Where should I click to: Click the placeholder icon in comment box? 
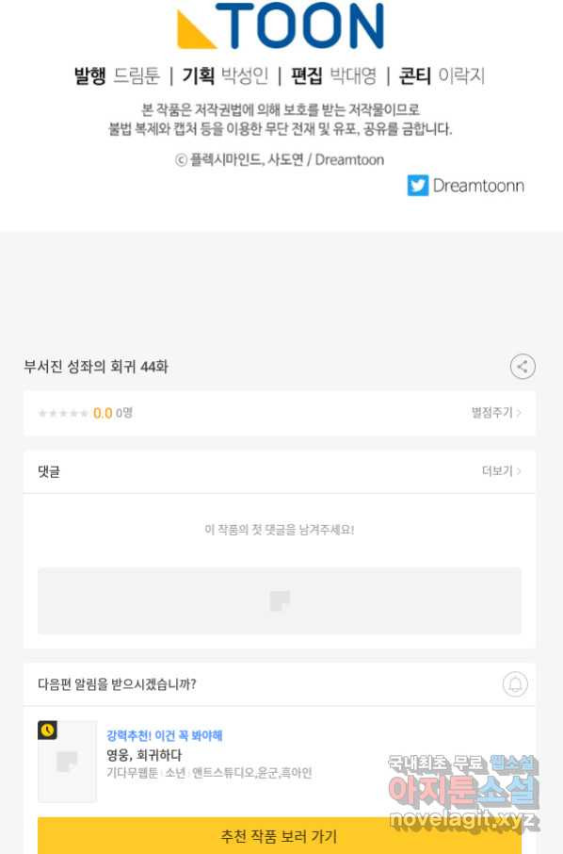tap(280, 600)
